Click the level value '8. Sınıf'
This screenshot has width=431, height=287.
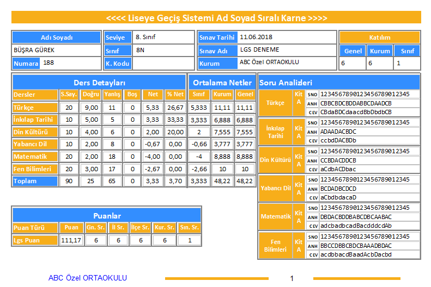tap(145, 37)
